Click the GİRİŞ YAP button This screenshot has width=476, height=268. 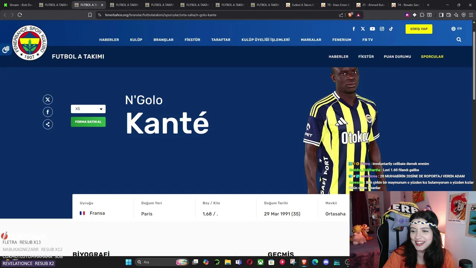tap(419, 29)
